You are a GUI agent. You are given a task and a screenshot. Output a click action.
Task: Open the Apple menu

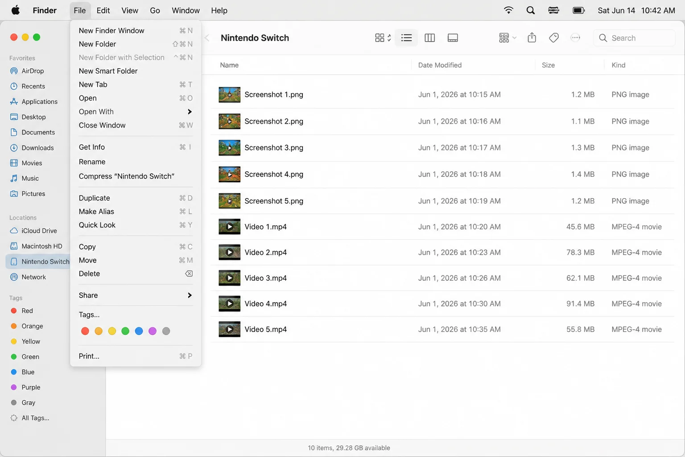pos(16,10)
